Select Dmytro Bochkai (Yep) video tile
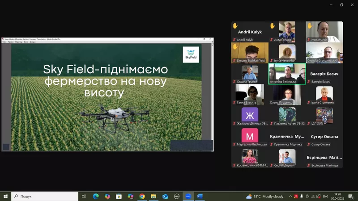358x201 pixels. (250, 53)
